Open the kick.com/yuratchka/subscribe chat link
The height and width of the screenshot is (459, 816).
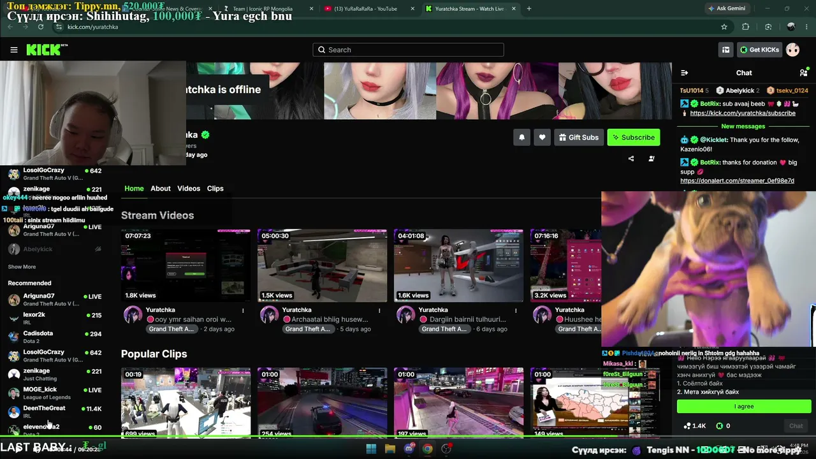[743, 113]
